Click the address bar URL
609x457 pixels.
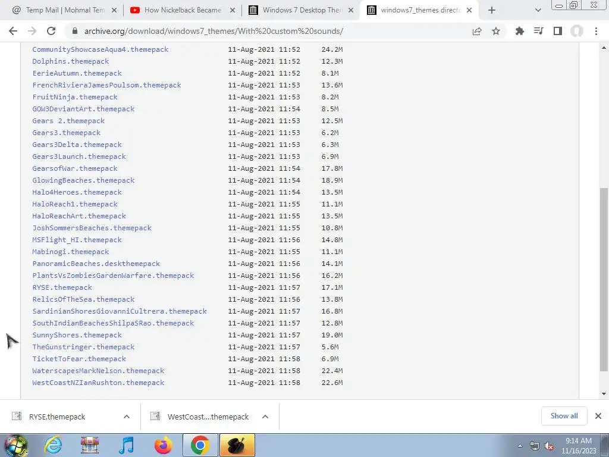point(214,31)
